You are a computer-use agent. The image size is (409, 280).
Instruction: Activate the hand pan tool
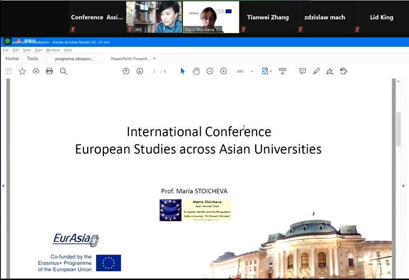tap(196, 71)
